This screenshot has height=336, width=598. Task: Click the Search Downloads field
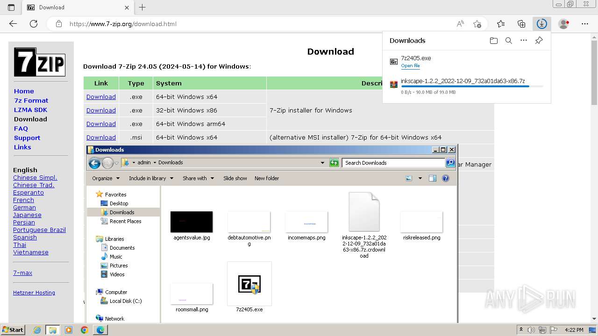click(393, 163)
